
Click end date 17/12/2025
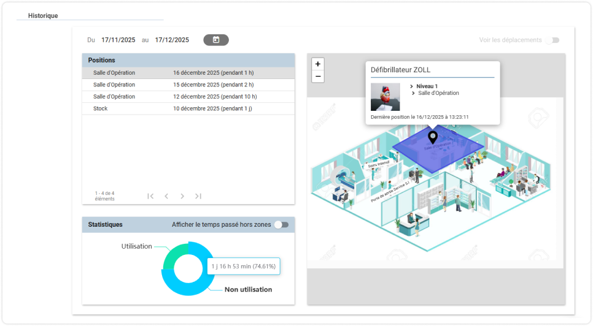pos(172,40)
